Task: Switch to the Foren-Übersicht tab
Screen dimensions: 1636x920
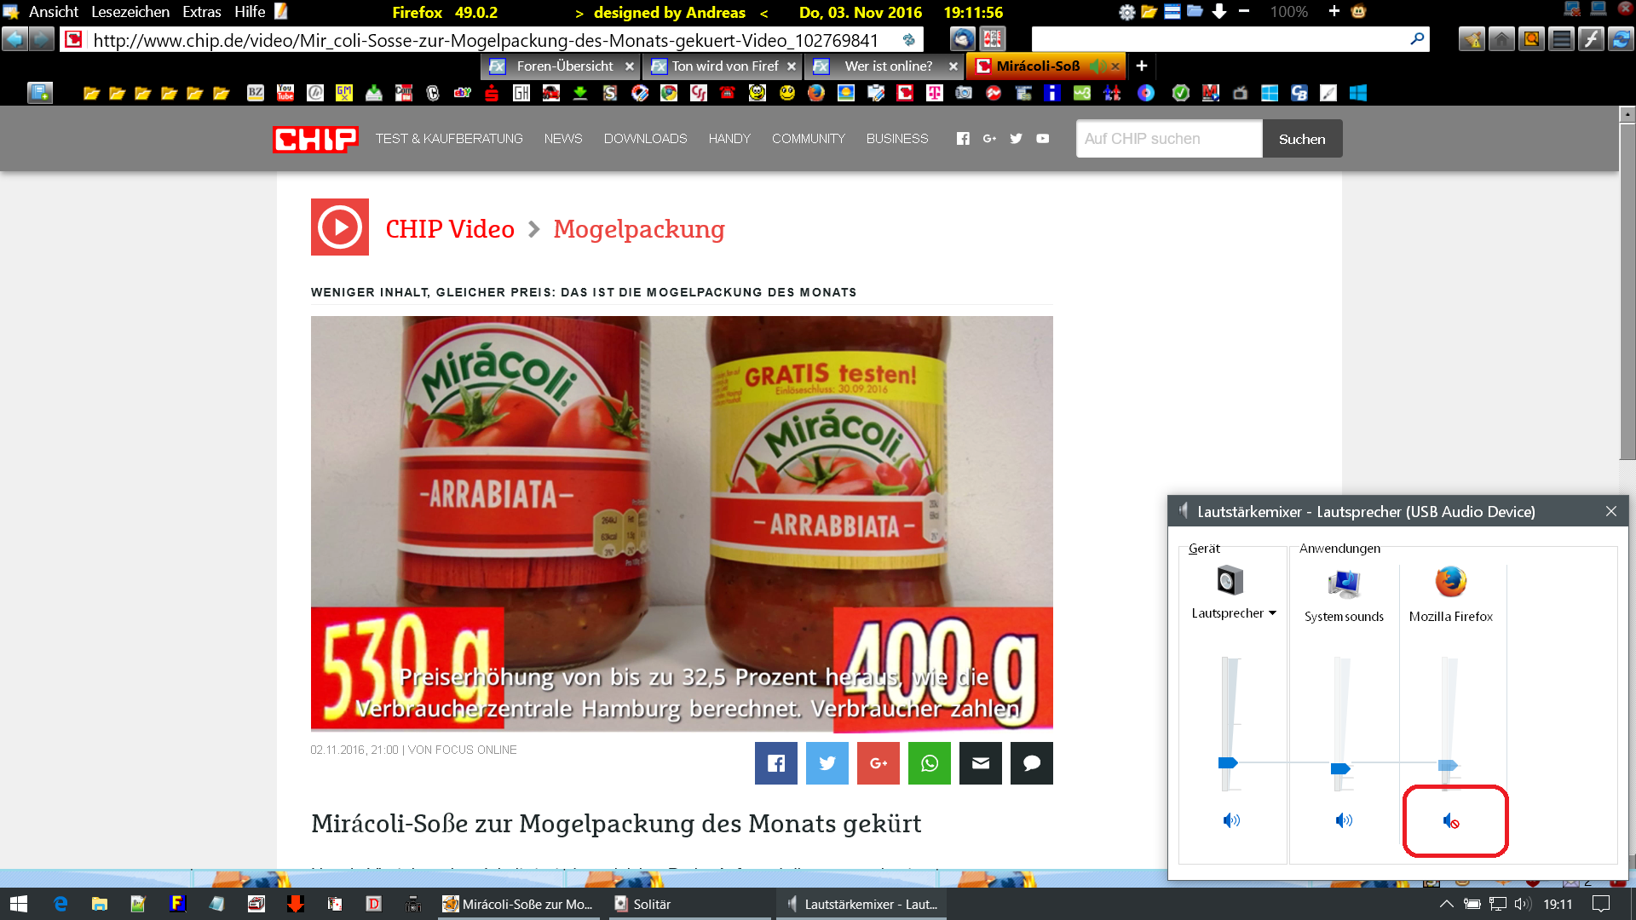Action: pos(563,66)
